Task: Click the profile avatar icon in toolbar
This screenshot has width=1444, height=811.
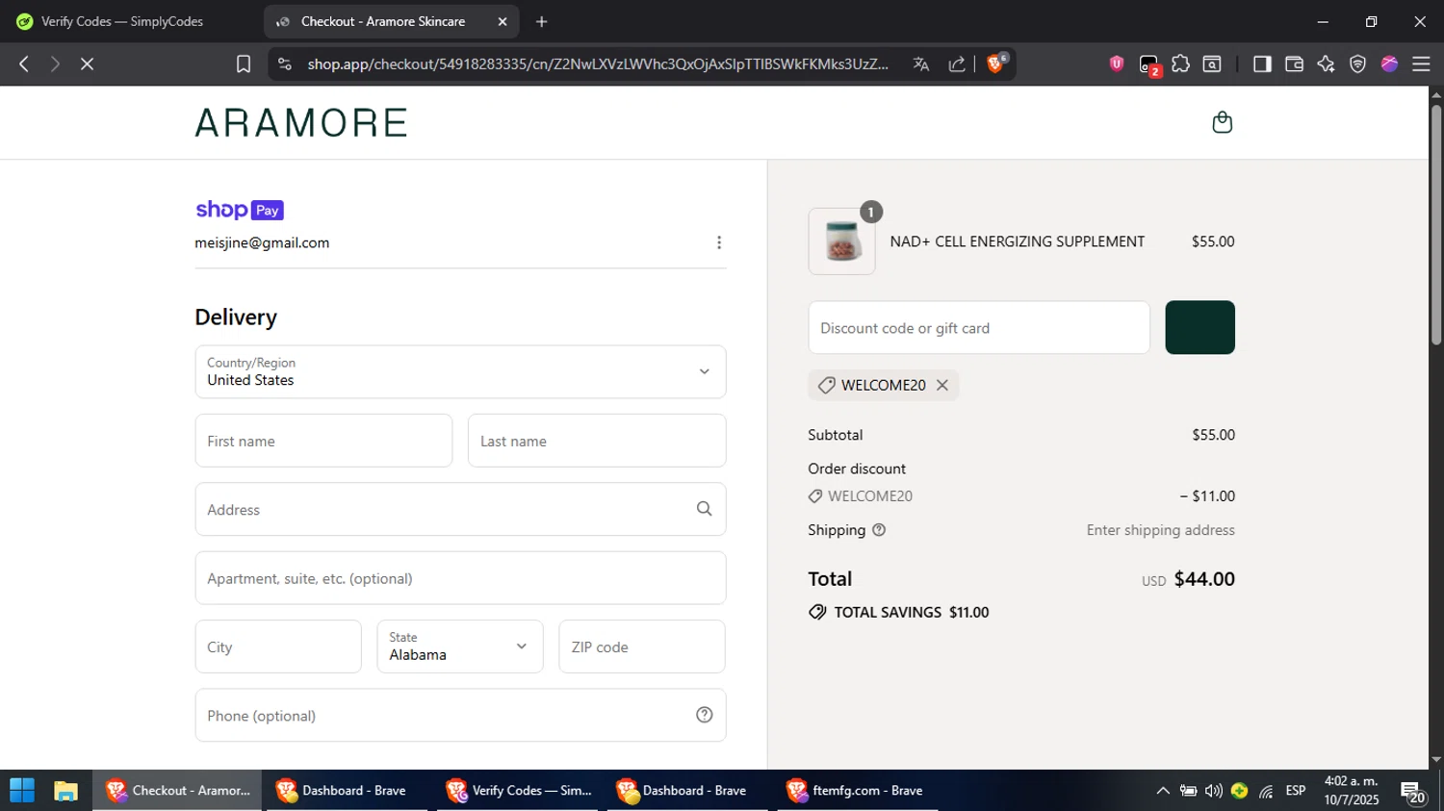Action: [x=1389, y=63]
